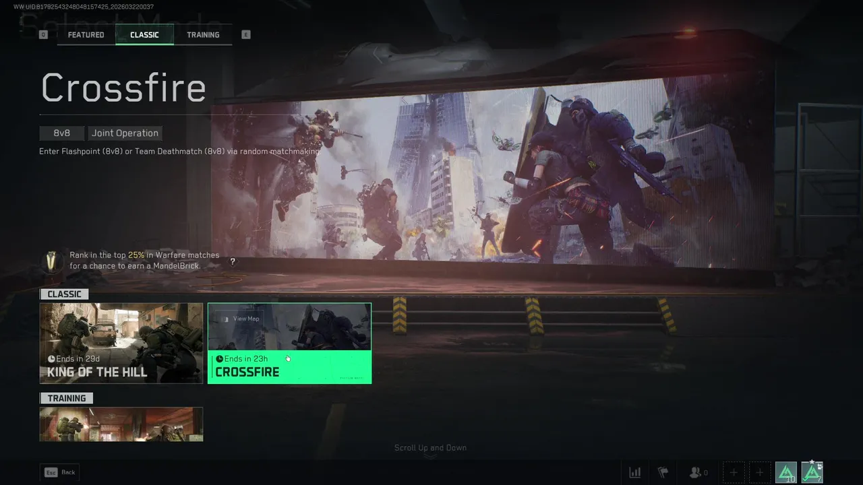This screenshot has width=863, height=485.
Task: Click the MandelBrick reward icon
Action: (x=51, y=261)
